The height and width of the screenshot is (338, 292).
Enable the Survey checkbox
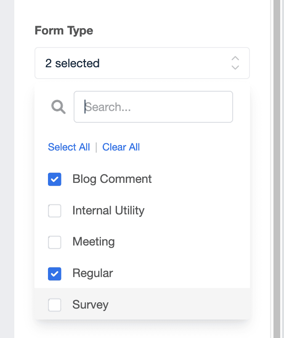click(54, 305)
